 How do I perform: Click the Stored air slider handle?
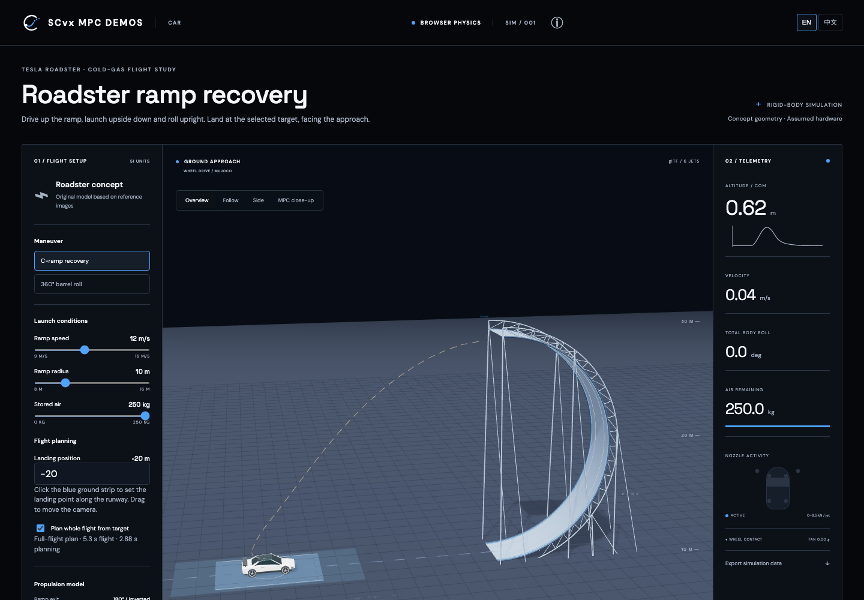pyautogui.click(x=145, y=416)
